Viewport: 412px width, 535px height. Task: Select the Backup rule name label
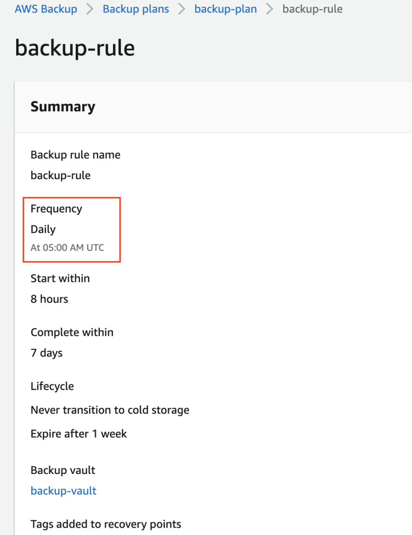(x=75, y=155)
